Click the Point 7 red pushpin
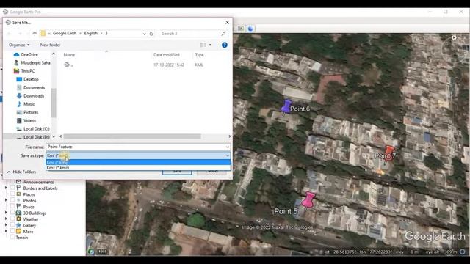The image size is (470, 264). [389, 153]
